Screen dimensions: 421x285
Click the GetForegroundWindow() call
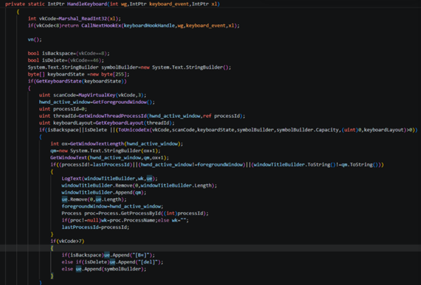click(x=122, y=102)
